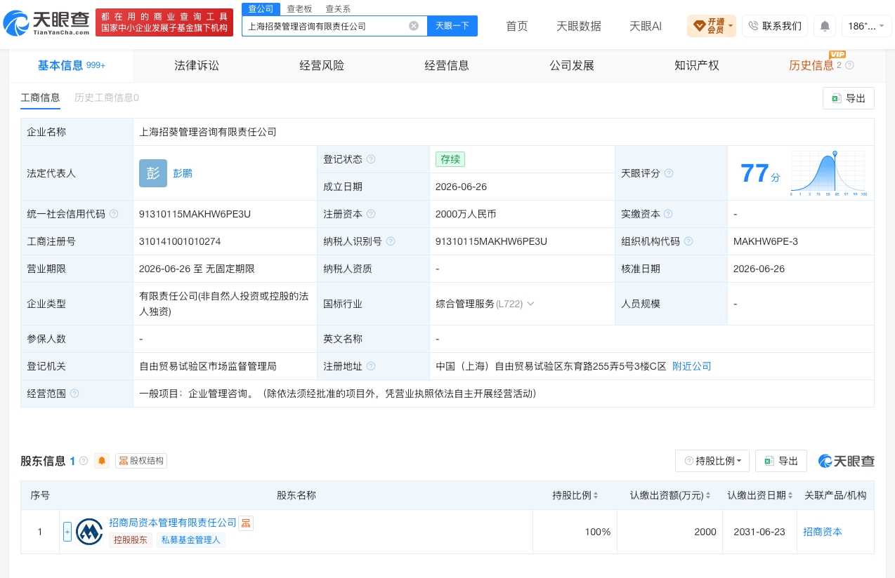Click the help icon next to 经营范围
895x578 pixels.
(x=74, y=394)
